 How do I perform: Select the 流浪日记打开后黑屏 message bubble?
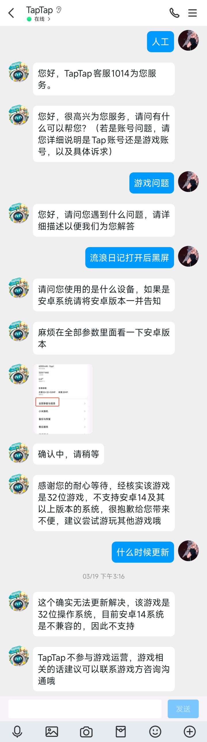130,257
